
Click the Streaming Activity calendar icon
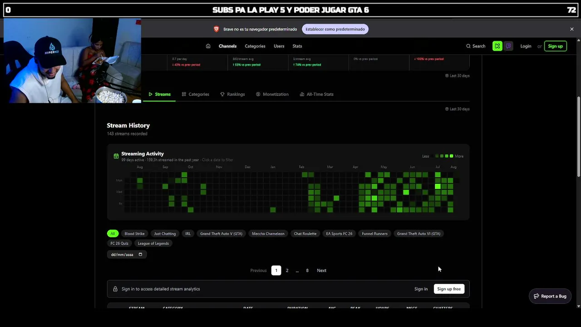[x=116, y=156]
